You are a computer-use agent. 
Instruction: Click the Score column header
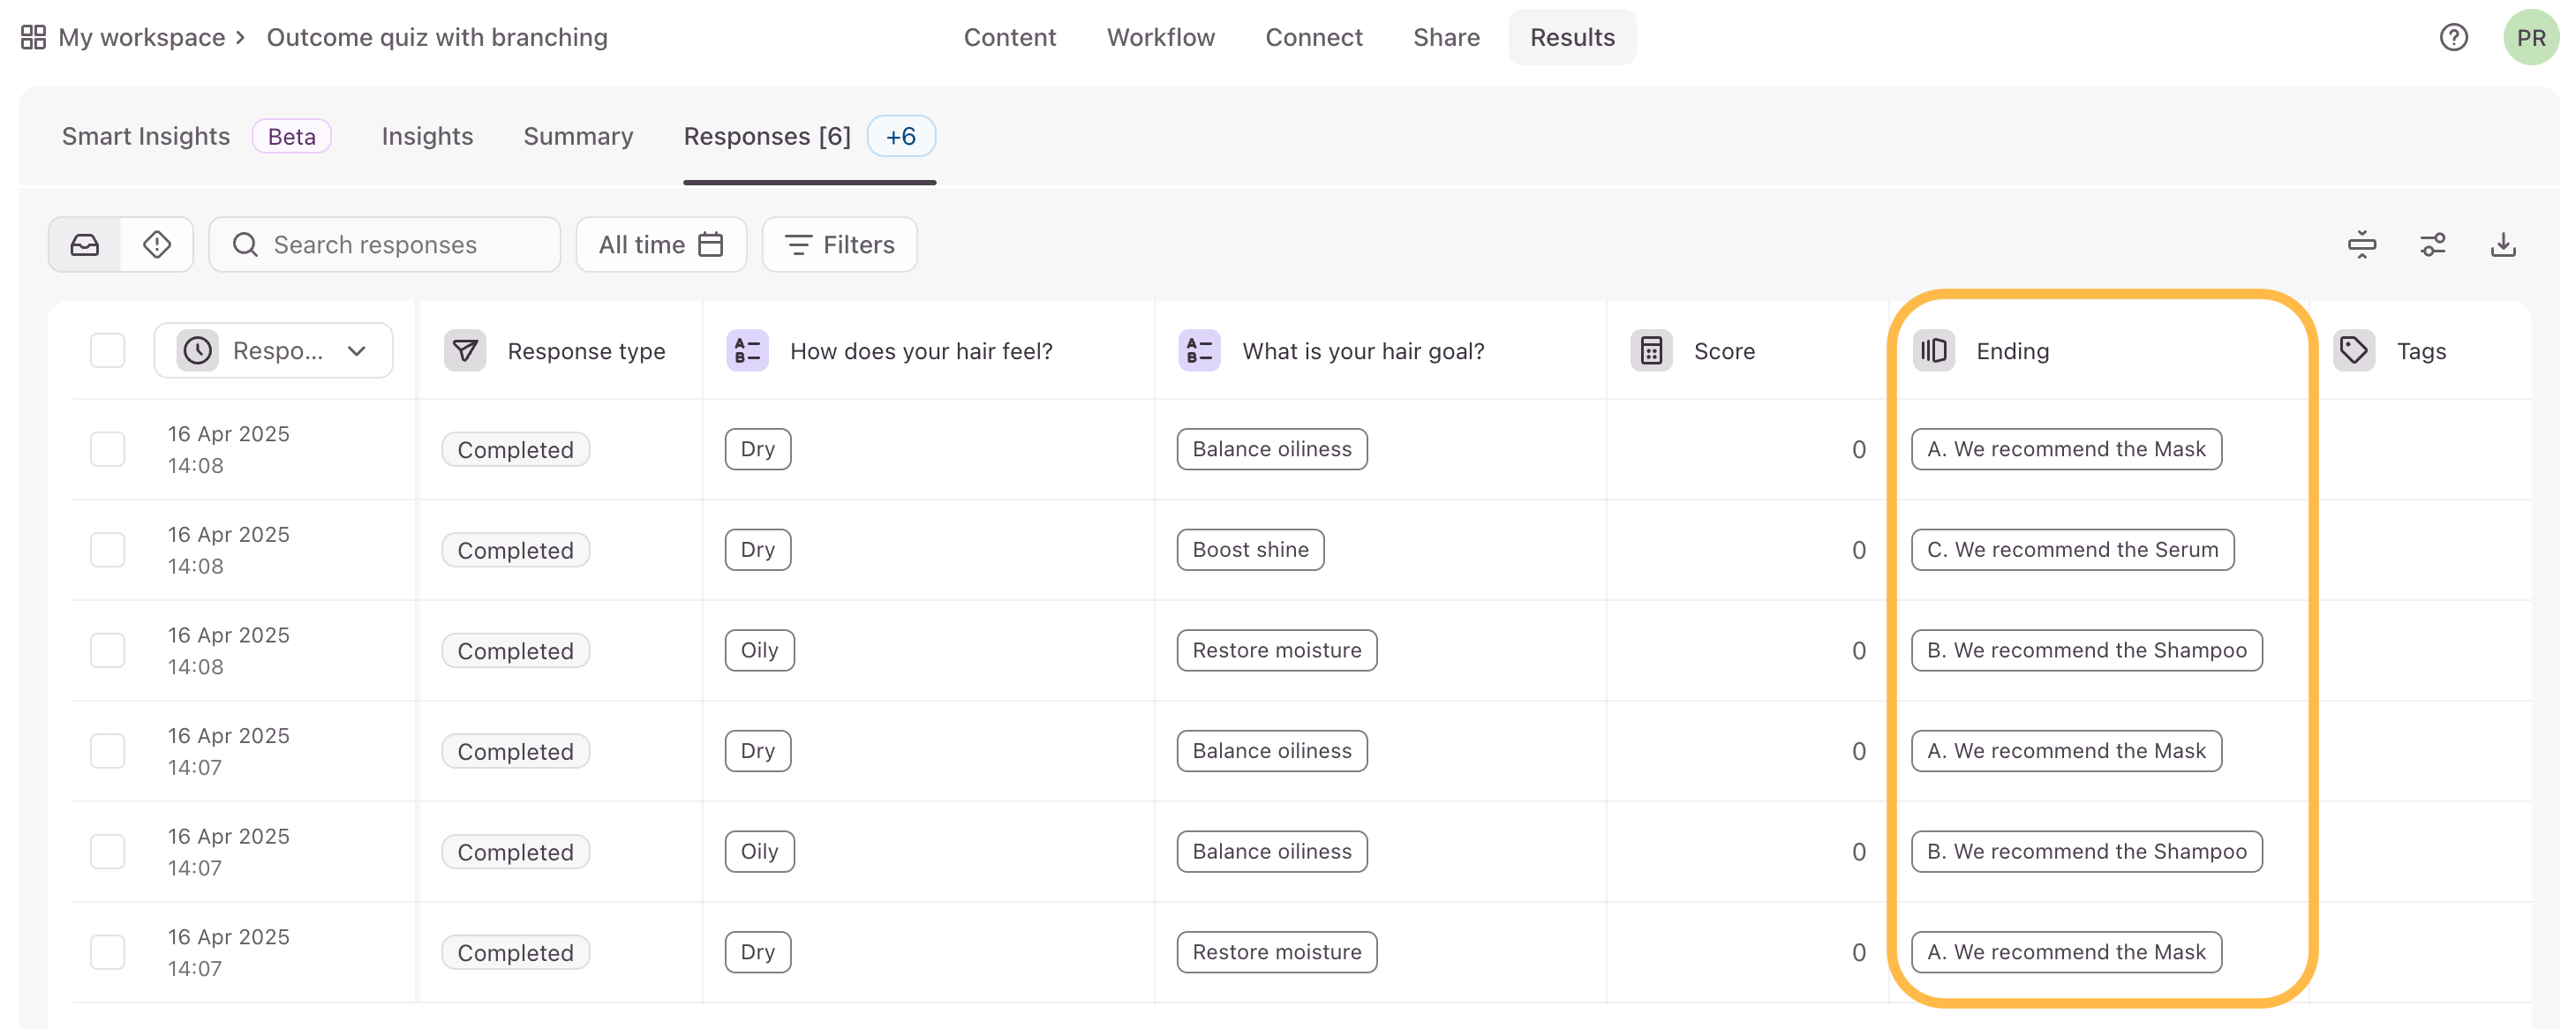point(1724,351)
